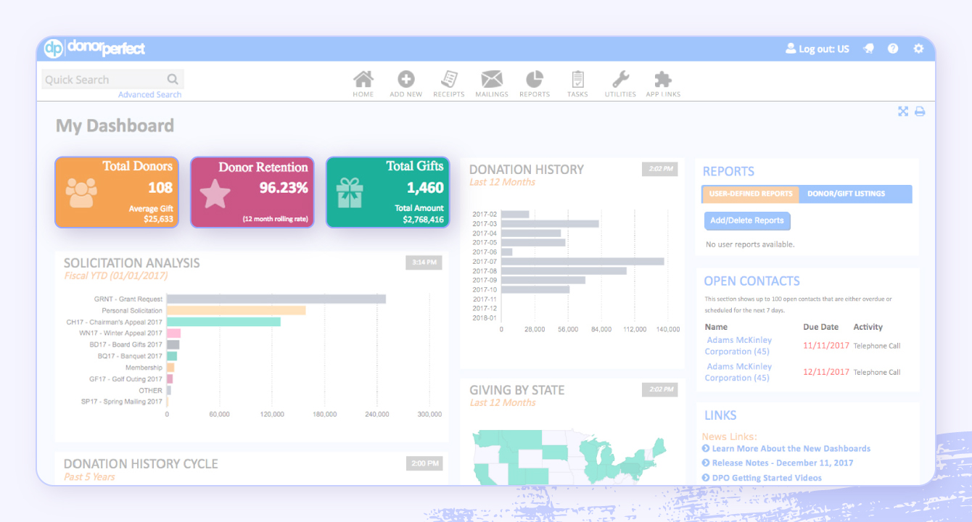Open the Advanced Search link
The image size is (972, 522).
tap(149, 95)
